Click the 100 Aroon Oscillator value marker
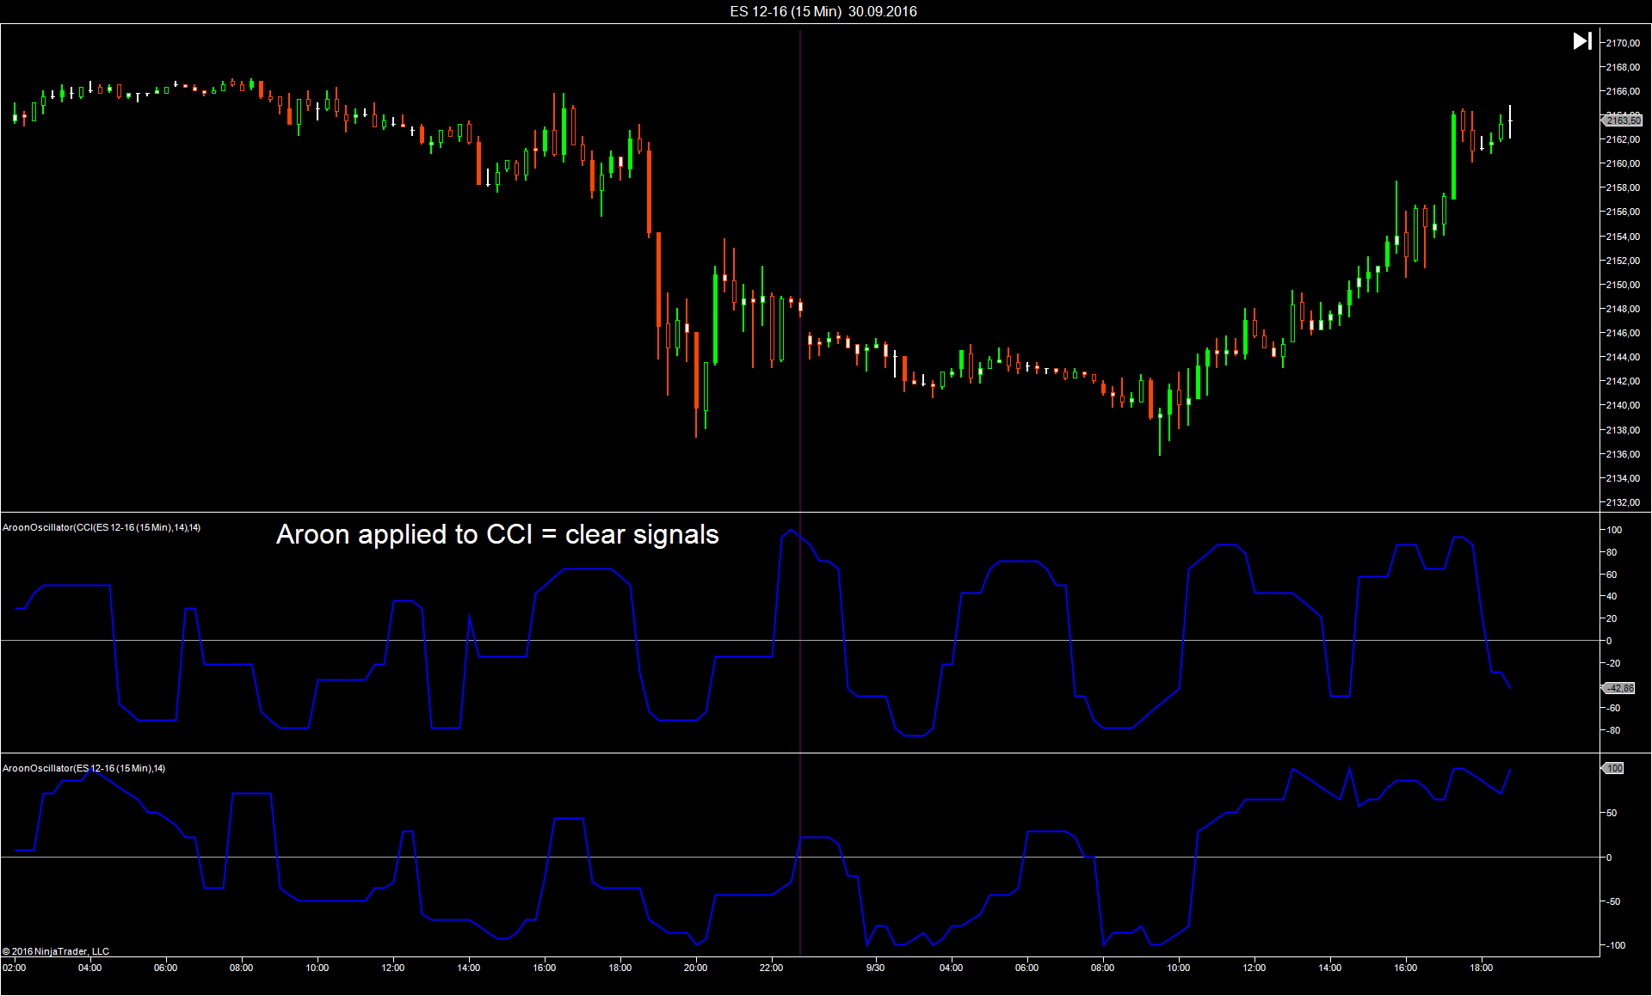1652x996 pixels. [x=1613, y=768]
